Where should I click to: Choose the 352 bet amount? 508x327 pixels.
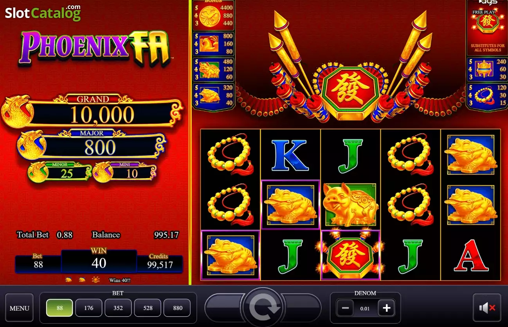point(118,308)
